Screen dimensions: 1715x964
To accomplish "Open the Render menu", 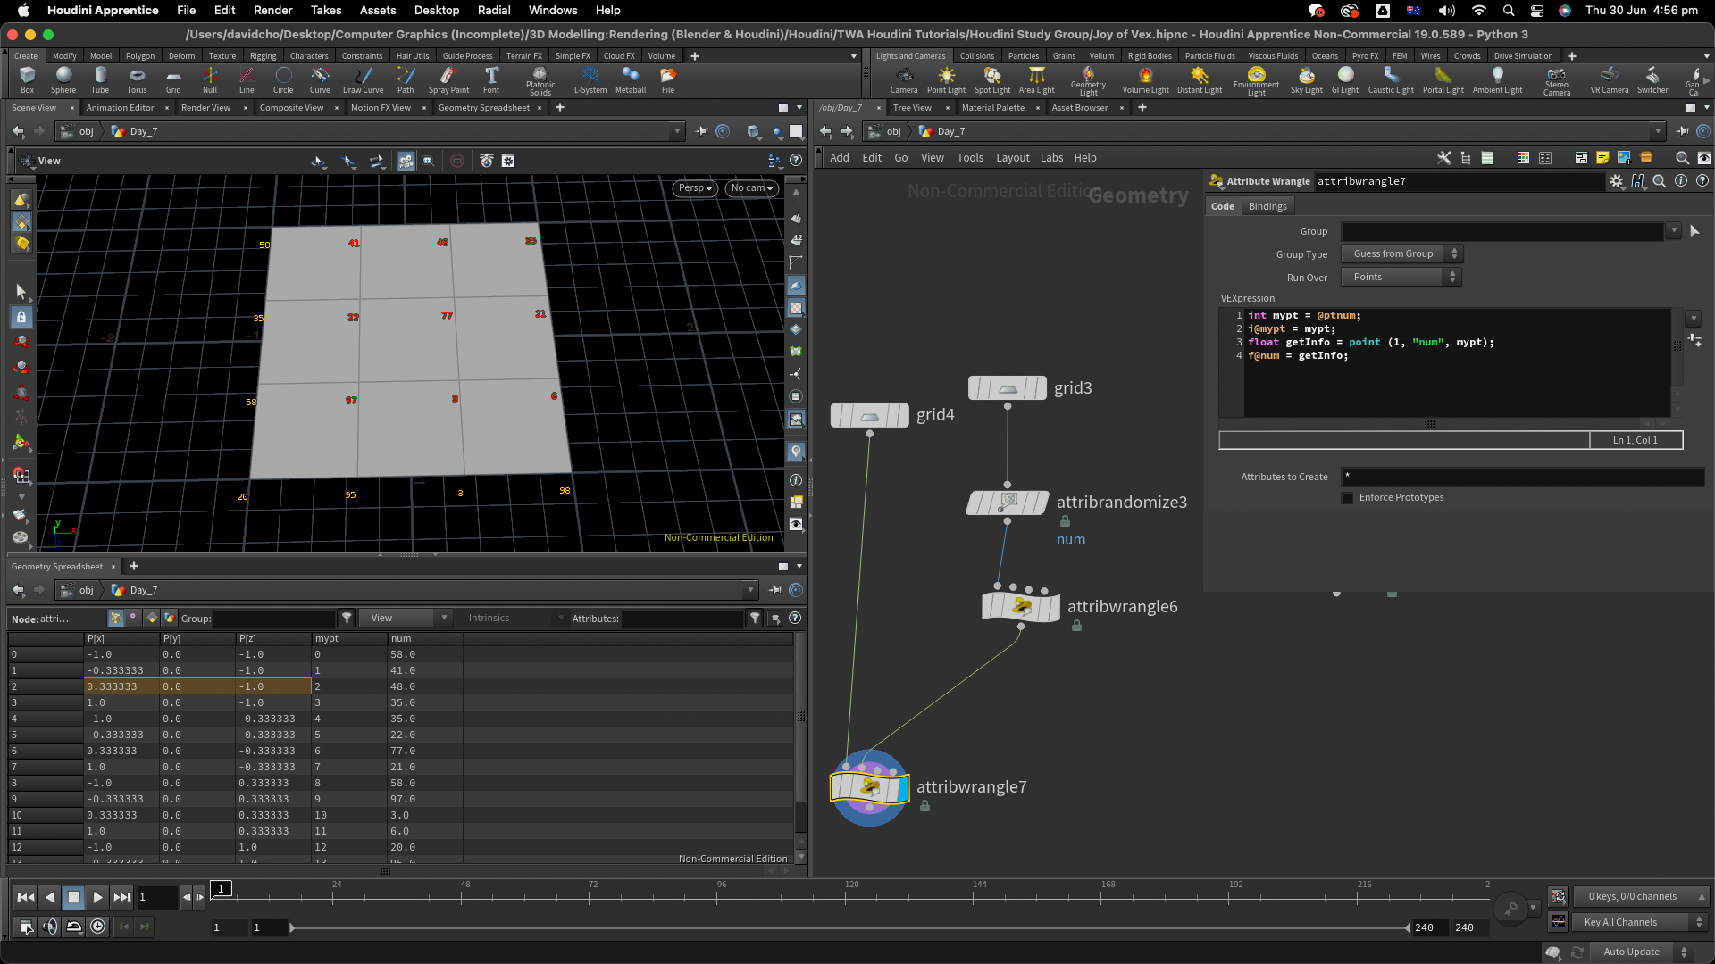I will click(x=272, y=11).
